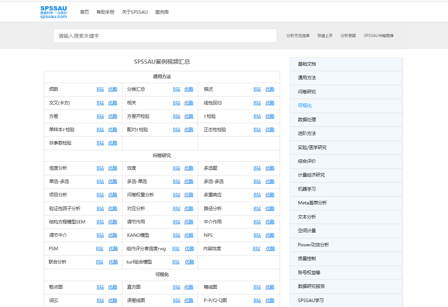Open the 案例库 navigation item
The height and width of the screenshot is (307, 448).
coord(162,12)
